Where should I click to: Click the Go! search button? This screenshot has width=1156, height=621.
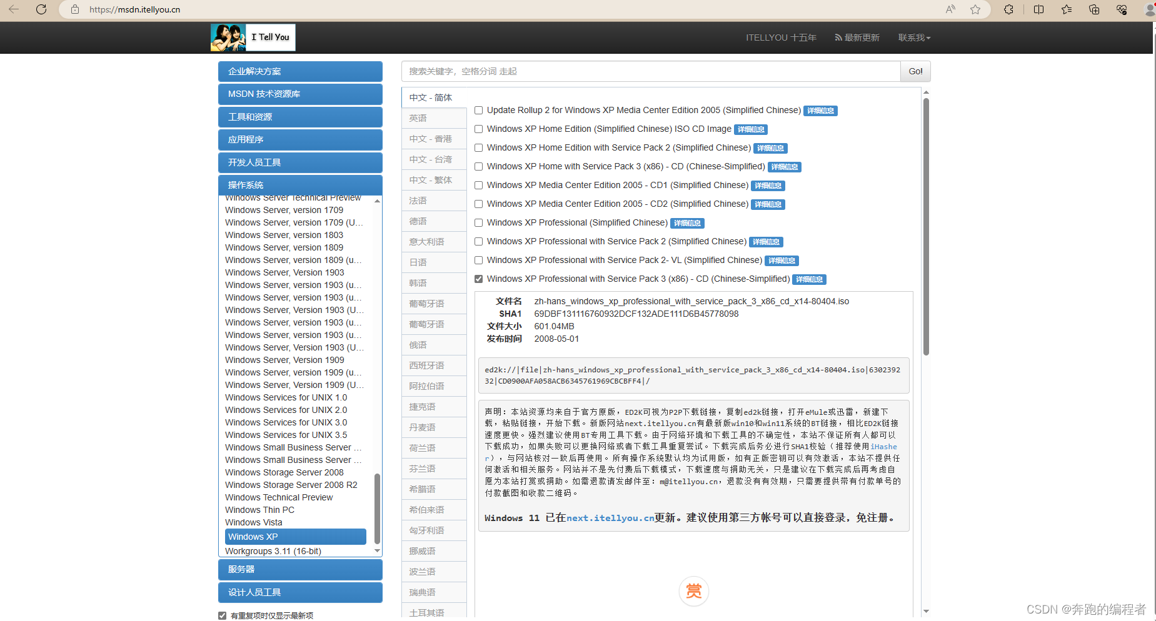pyautogui.click(x=915, y=71)
